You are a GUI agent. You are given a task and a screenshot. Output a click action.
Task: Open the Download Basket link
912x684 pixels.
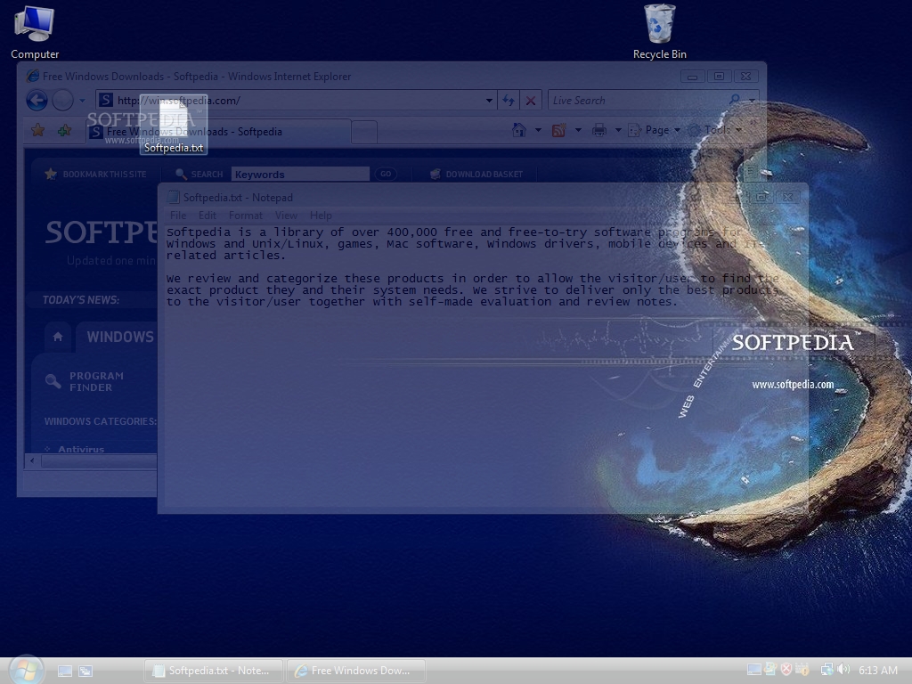476,174
